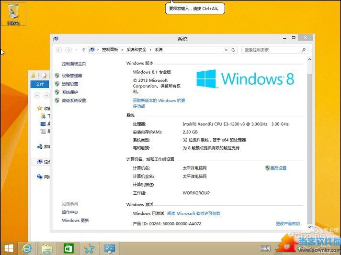The image size is (341, 255).
Task: Click shield icon beside 远程设置
Action: point(57,84)
